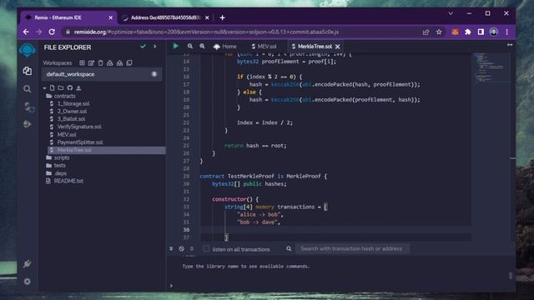
Task: Download workspaces icon
Action: click(x=109, y=63)
